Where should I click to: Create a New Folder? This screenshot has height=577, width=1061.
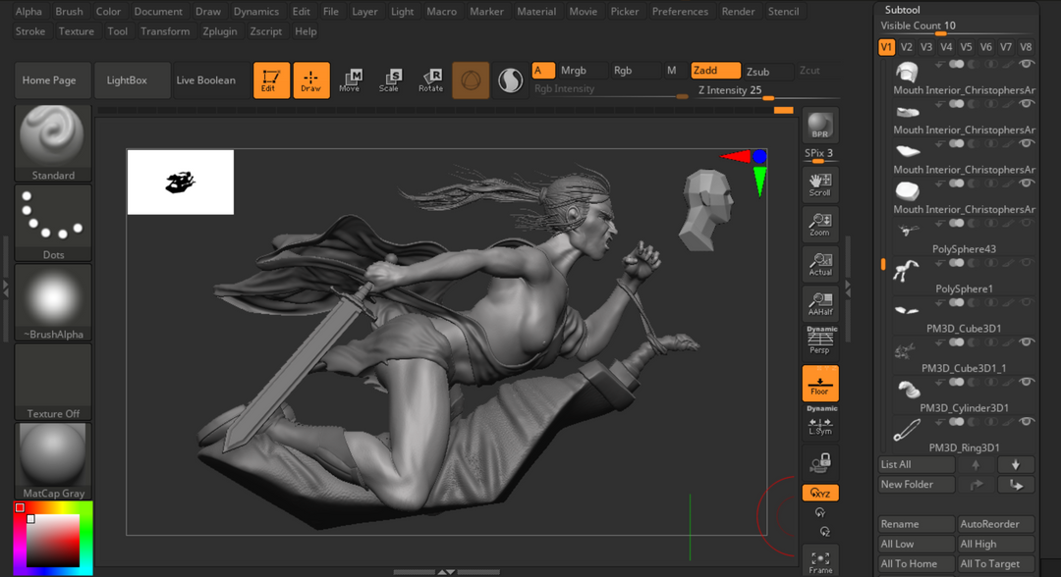click(x=917, y=485)
